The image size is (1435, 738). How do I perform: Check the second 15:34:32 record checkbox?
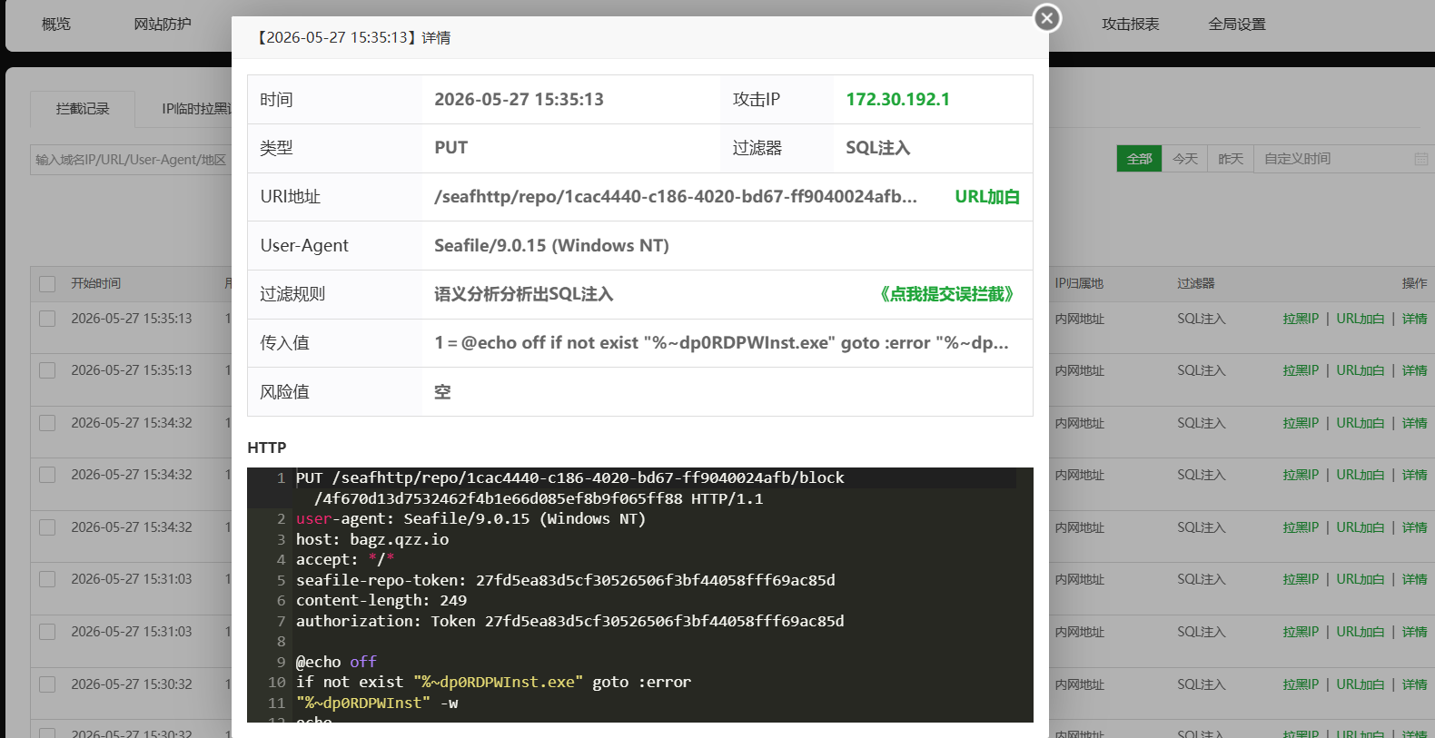point(47,475)
